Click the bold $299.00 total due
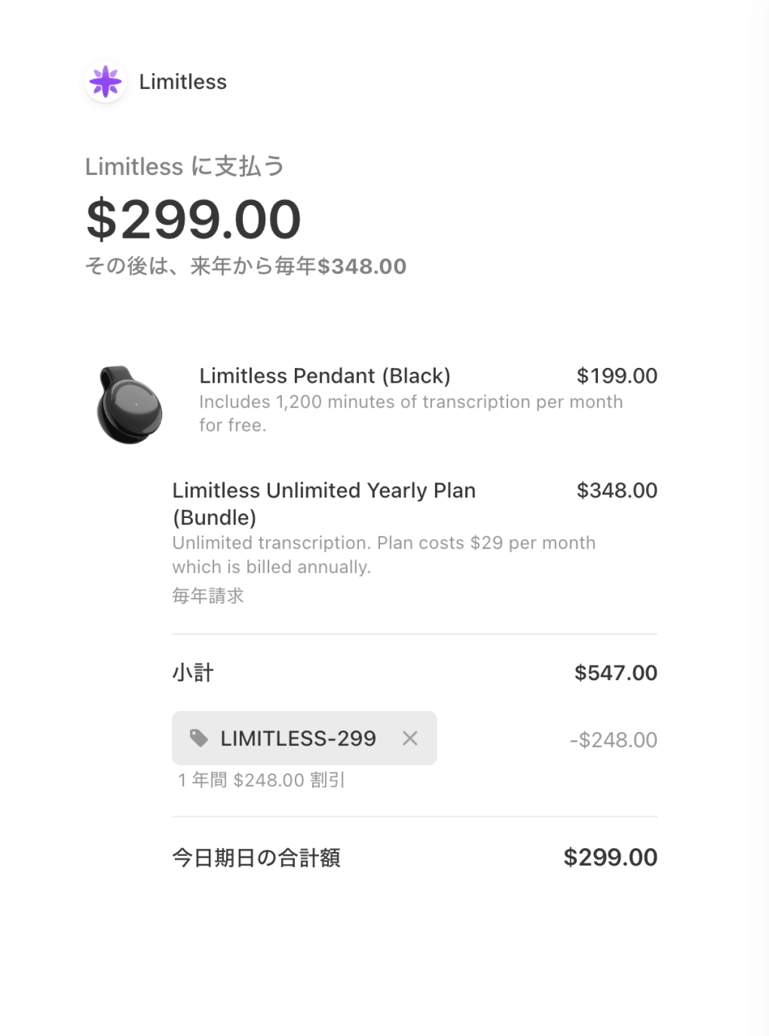 pos(610,858)
